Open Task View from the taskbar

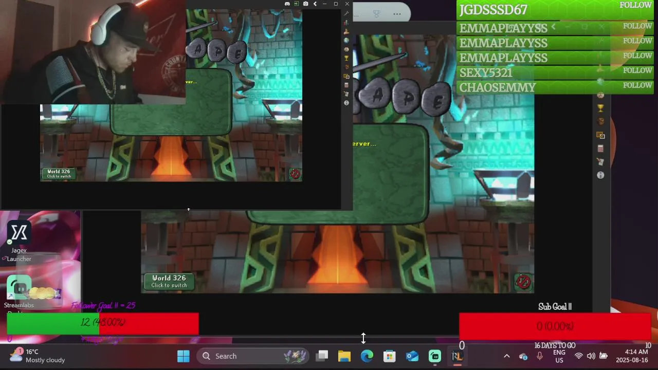tap(322, 356)
